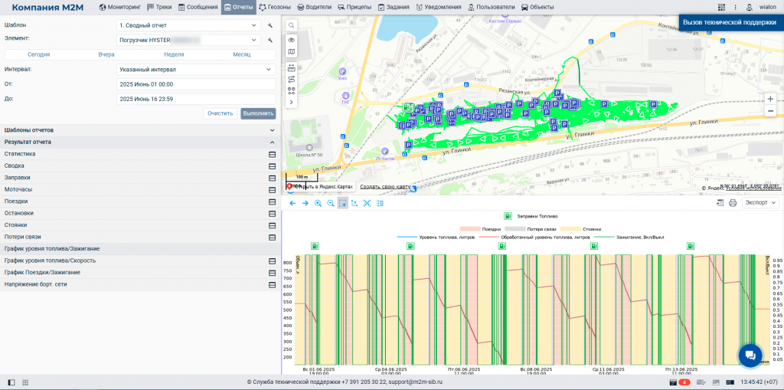This screenshot has height=390, width=784.
Task: Expand the Шаблоны отчетов section
Action: click(140, 130)
